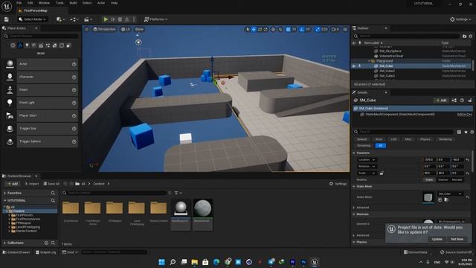476x268 pixels.
Task: Select the Cinematic category in Place Actors
Action: pos(41,45)
